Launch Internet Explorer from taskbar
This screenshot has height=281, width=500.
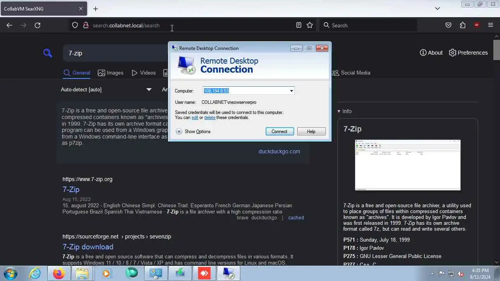tap(35, 274)
